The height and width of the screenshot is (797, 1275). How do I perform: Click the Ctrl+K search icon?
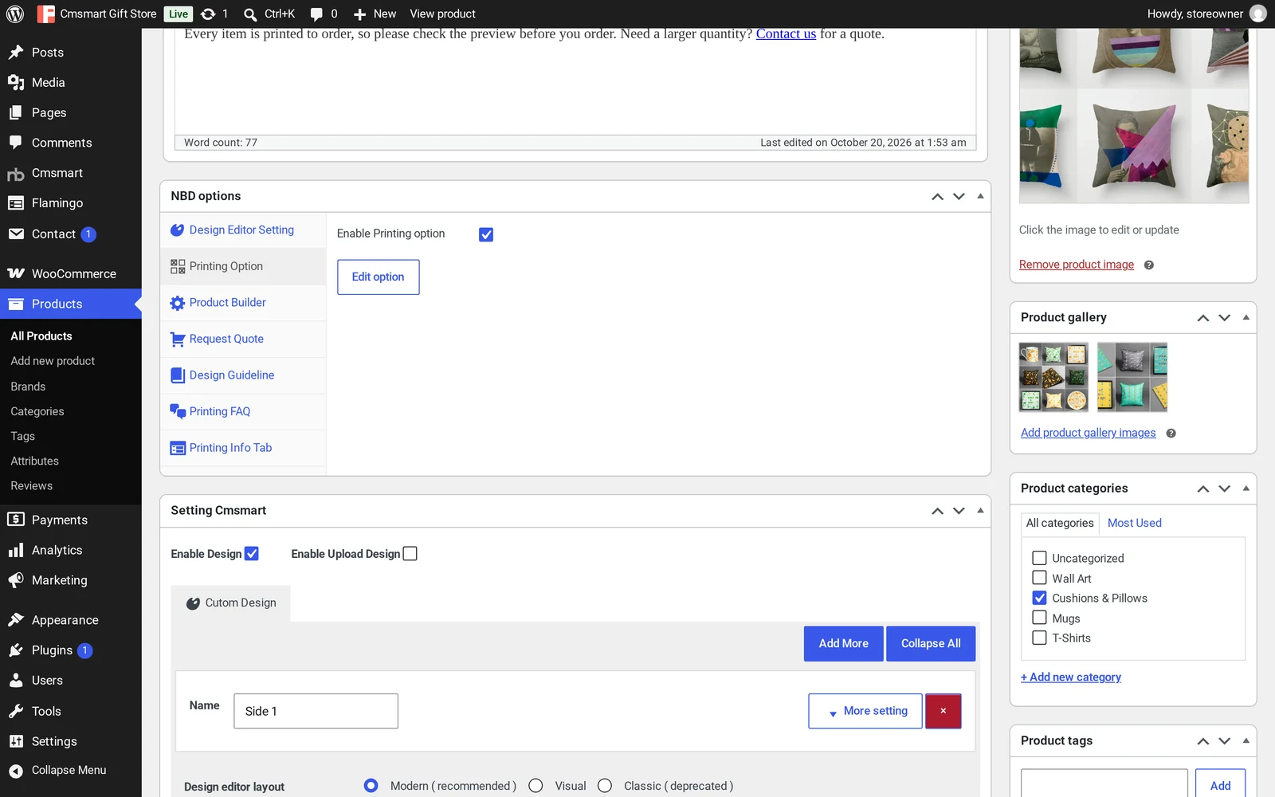(250, 14)
